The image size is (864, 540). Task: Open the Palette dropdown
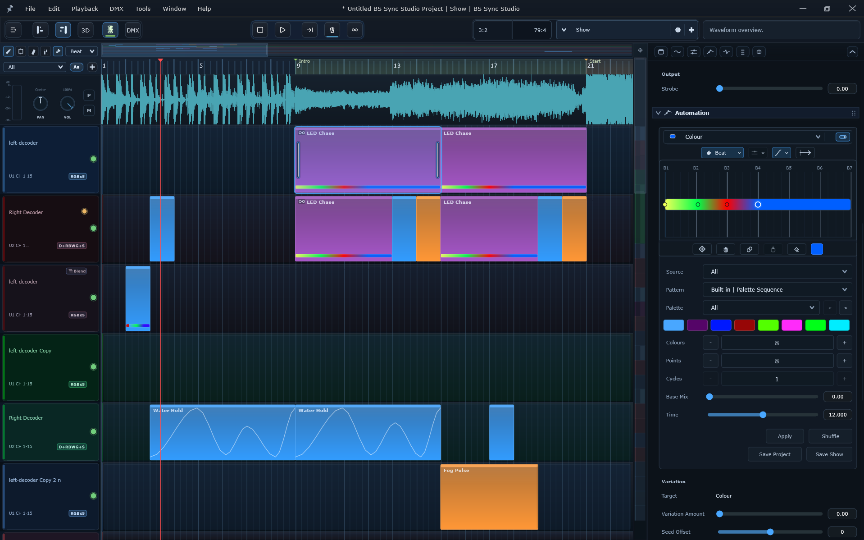point(761,308)
